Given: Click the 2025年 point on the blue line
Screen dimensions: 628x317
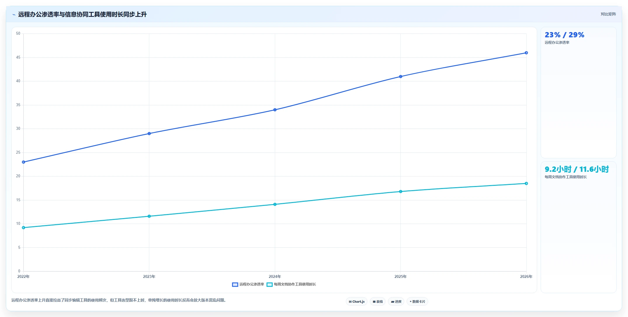Looking at the screenshot, I should coord(400,77).
